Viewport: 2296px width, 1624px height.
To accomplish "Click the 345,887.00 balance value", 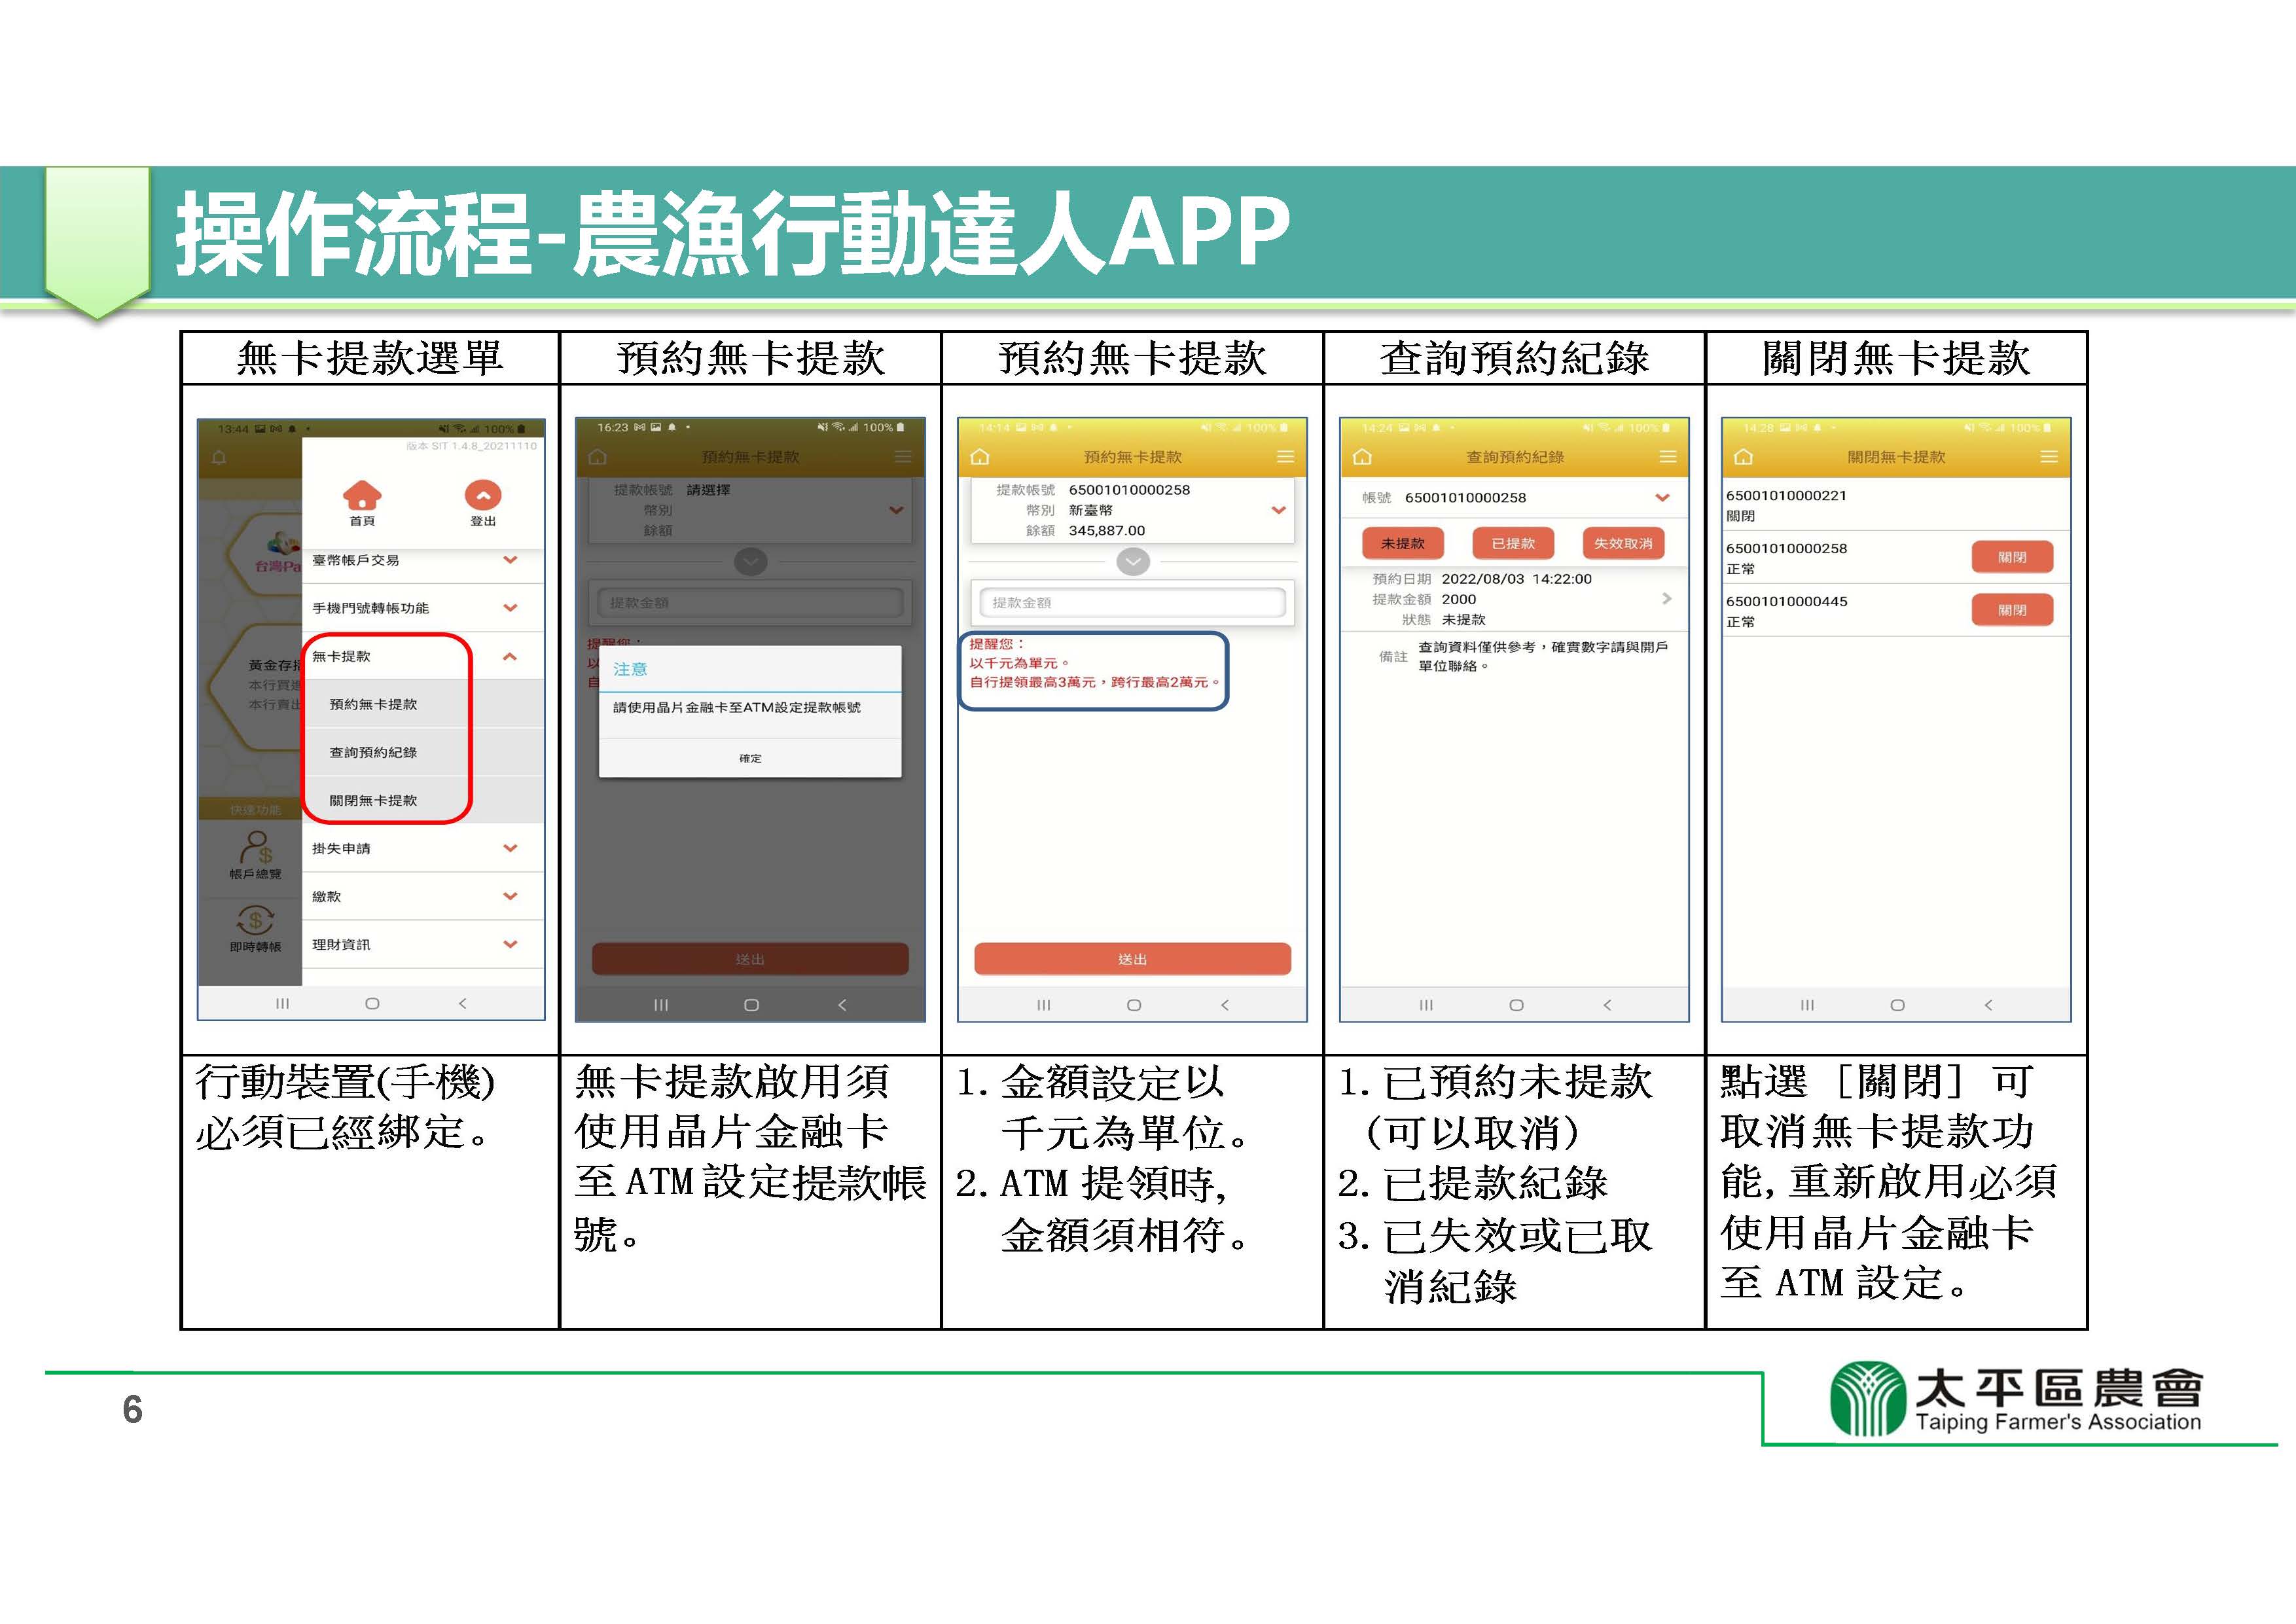I will coord(1106,531).
